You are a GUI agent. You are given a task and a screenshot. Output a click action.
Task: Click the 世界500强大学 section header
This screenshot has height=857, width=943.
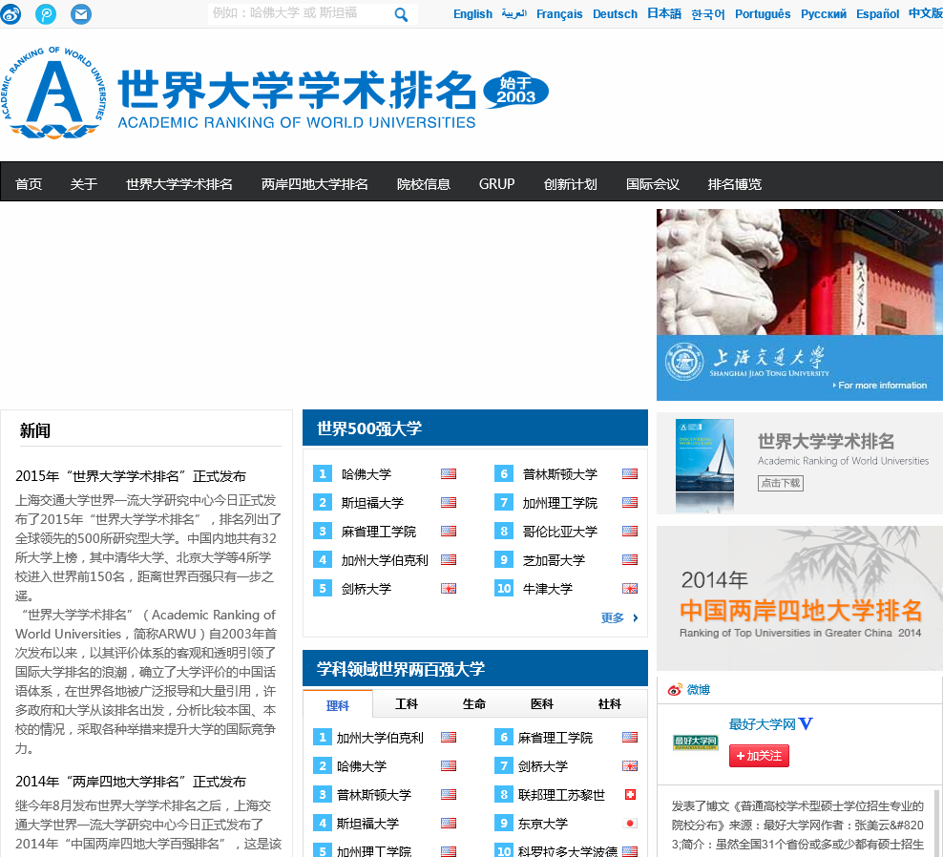coord(475,428)
